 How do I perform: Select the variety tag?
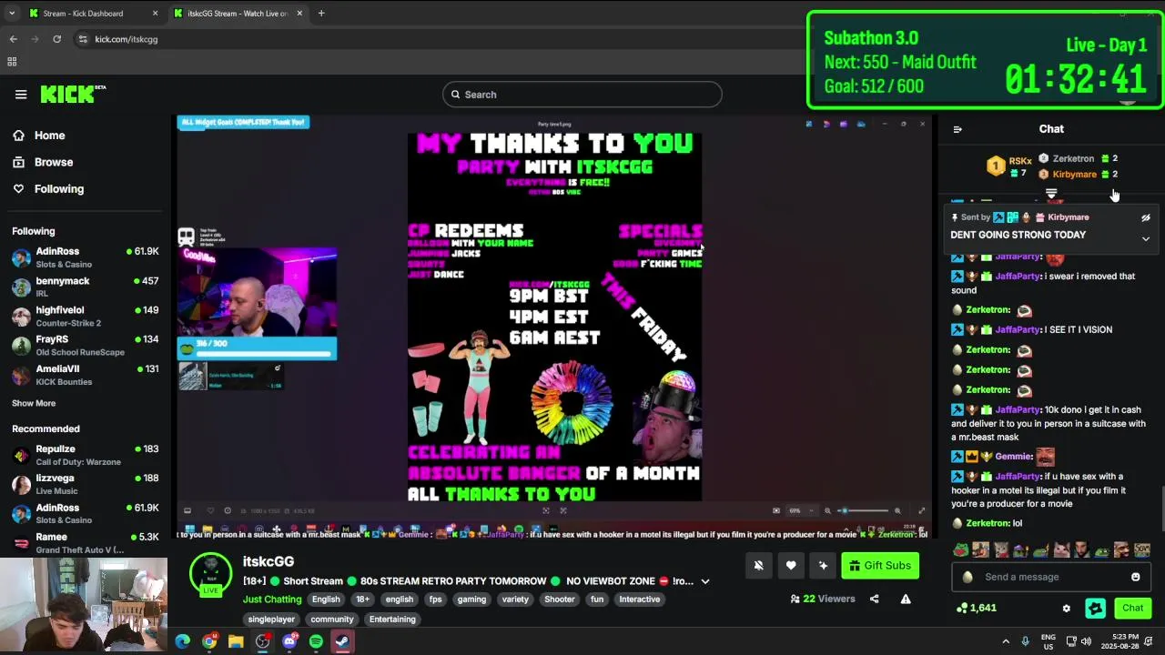coord(515,600)
